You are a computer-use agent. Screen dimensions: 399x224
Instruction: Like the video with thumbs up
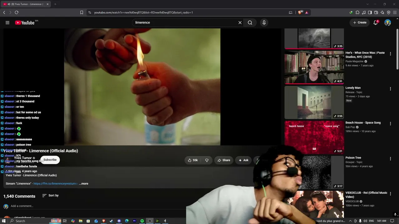coord(193,160)
